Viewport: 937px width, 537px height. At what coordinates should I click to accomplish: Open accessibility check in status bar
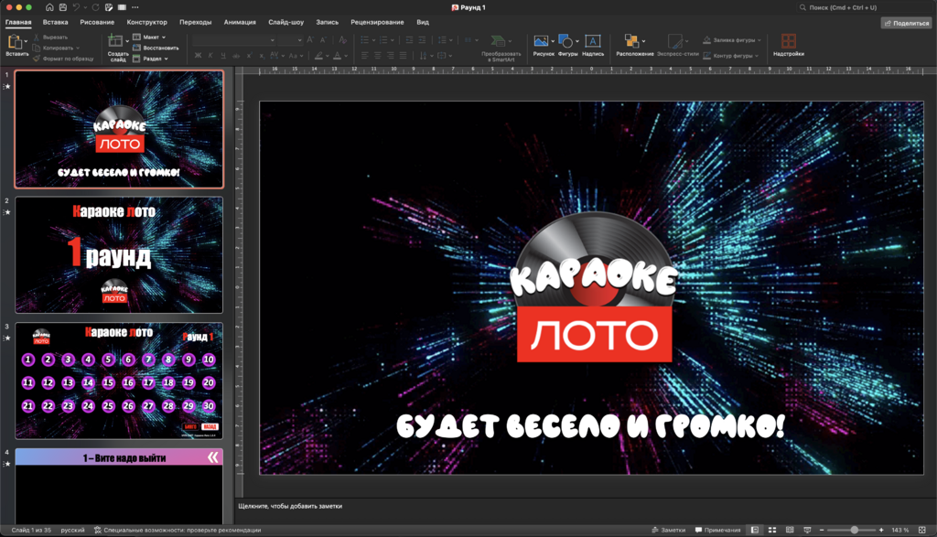point(178,530)
